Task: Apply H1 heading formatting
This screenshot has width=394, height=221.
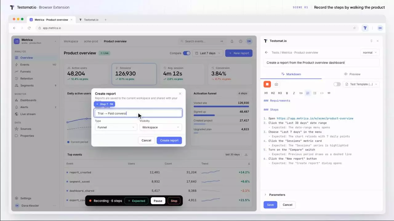Action: (266, 93)
